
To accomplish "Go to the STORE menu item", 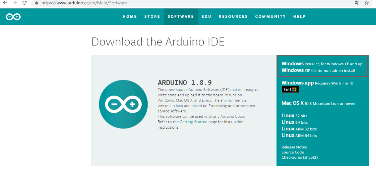I will tap(152, 17).
